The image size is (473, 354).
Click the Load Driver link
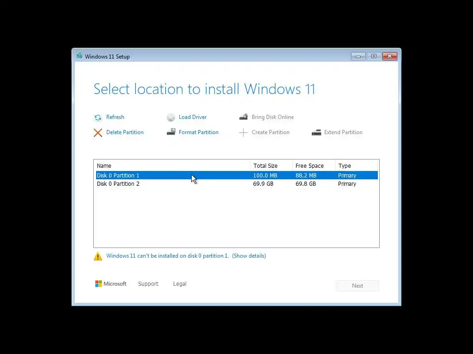[193, 117]
